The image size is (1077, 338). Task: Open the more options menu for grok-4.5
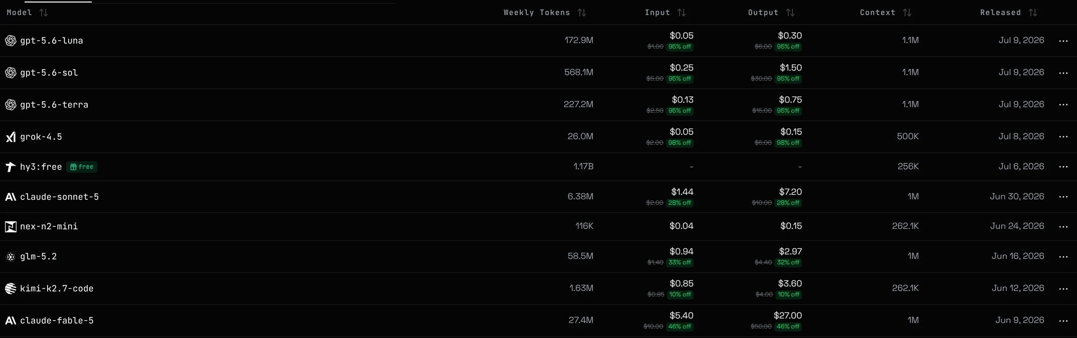[x=1063, y=137]
